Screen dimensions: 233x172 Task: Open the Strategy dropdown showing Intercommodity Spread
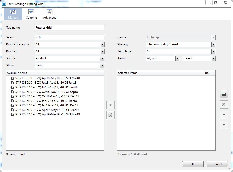click(213, 44)
